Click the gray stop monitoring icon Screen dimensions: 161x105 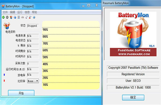click(x=7, y=17)
